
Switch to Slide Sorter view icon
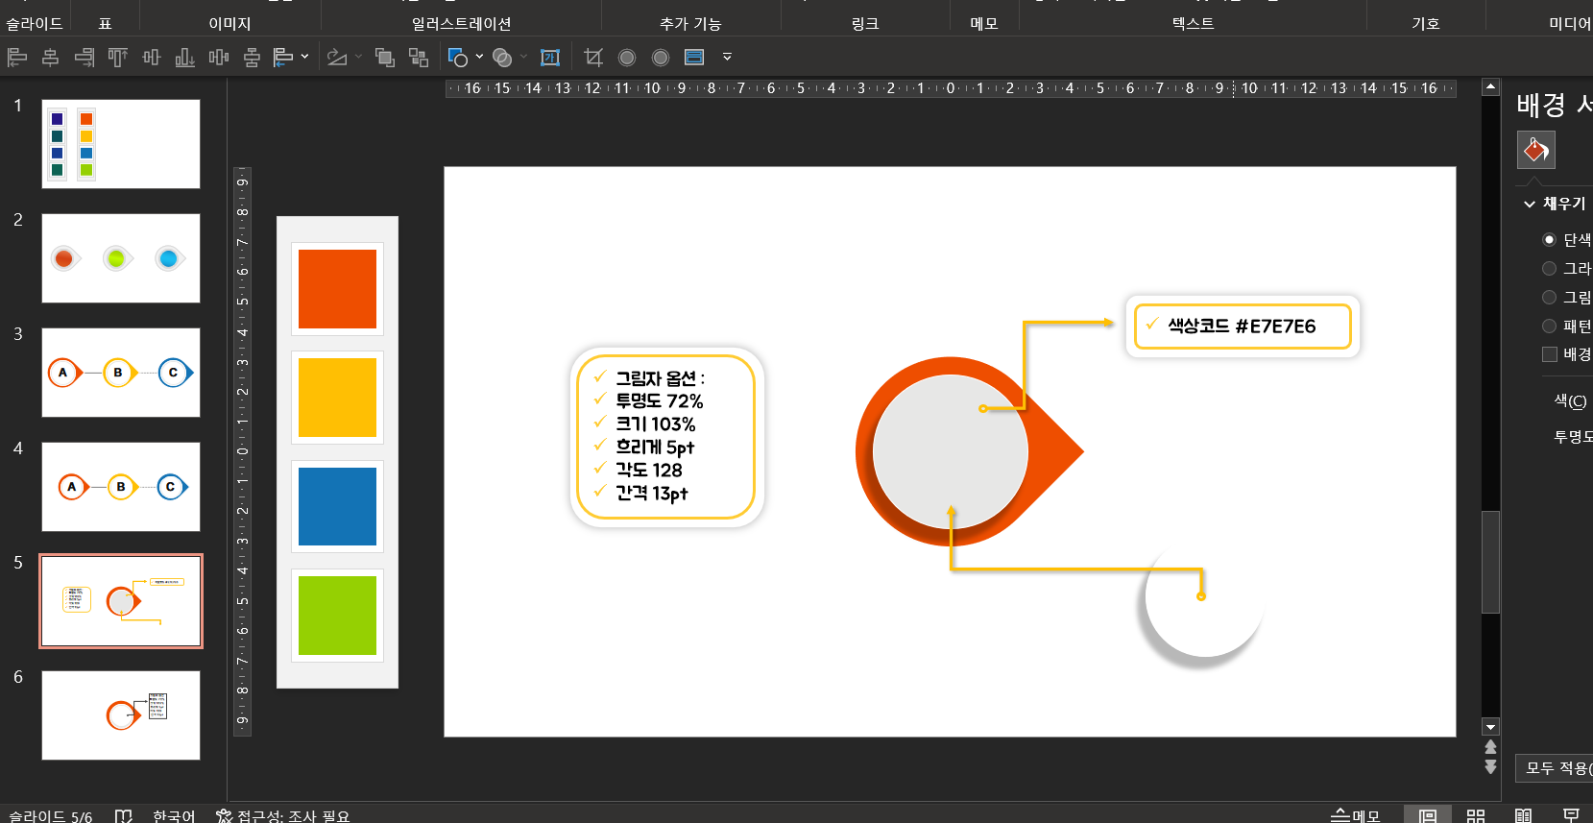(x=1476, y=815)
